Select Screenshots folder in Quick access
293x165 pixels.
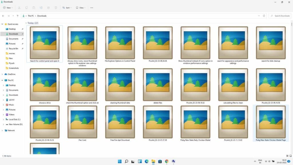13,68
